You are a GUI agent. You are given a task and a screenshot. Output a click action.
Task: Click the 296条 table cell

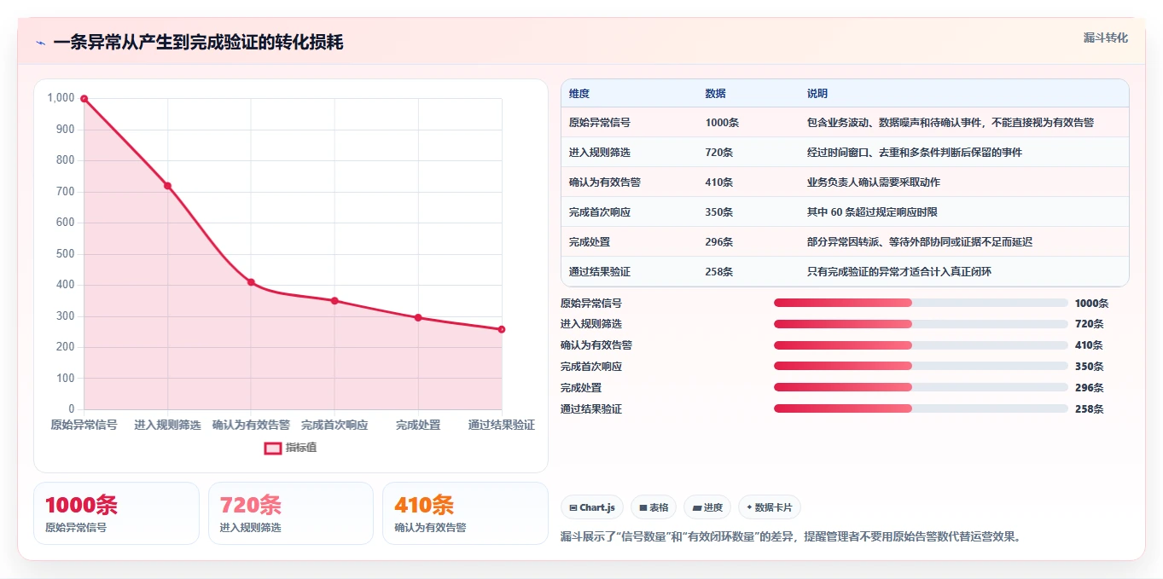coord(719,242)
